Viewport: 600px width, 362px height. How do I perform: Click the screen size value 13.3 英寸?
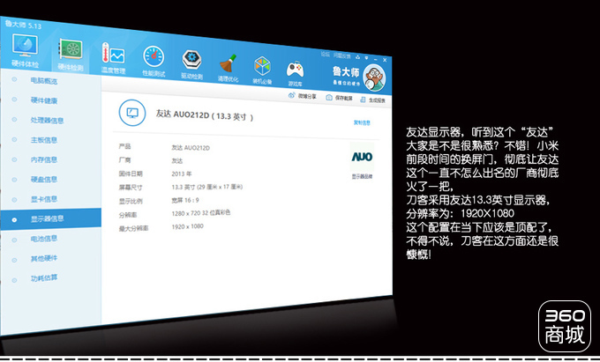point(207,187)
